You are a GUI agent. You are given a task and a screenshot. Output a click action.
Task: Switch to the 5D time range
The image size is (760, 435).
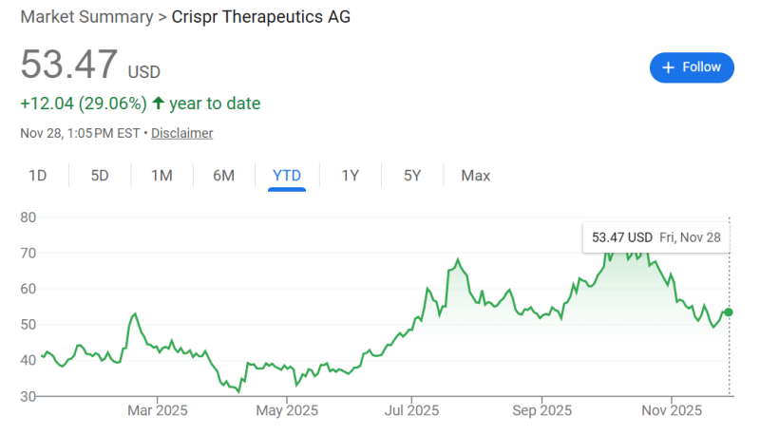[100, 175]
